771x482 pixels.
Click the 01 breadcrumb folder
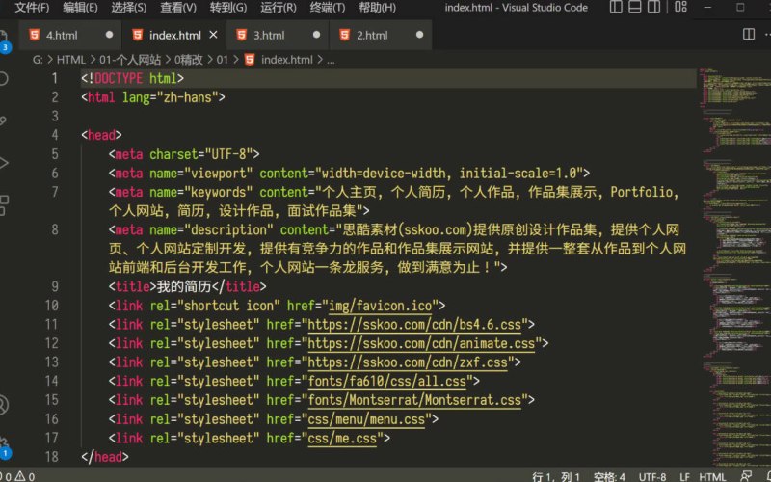pyautogui.click(x=223, y=60)
